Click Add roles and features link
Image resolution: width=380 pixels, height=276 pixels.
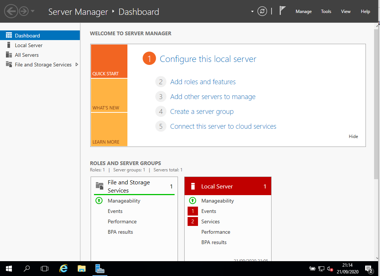[x=203, y=82]
